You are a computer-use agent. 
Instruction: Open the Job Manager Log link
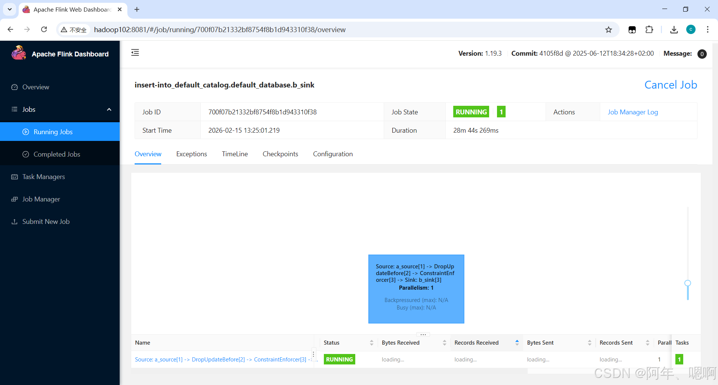click(633, 112)
